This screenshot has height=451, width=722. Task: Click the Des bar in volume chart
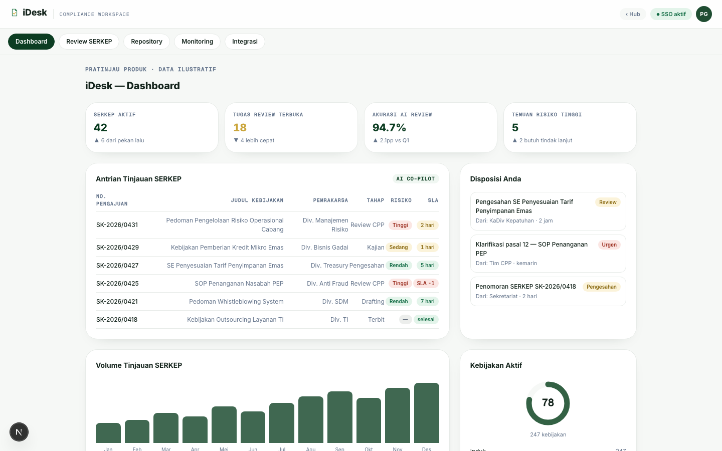pos(427,413)
